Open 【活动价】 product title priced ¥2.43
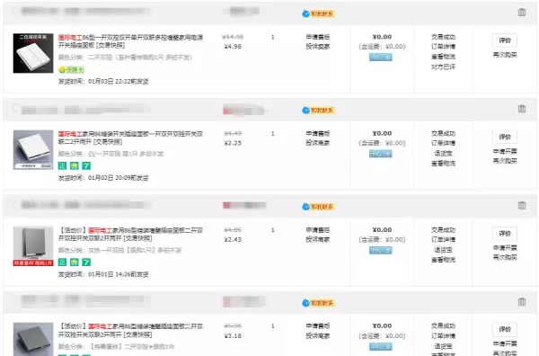539x356 pixels. point(130,234)
